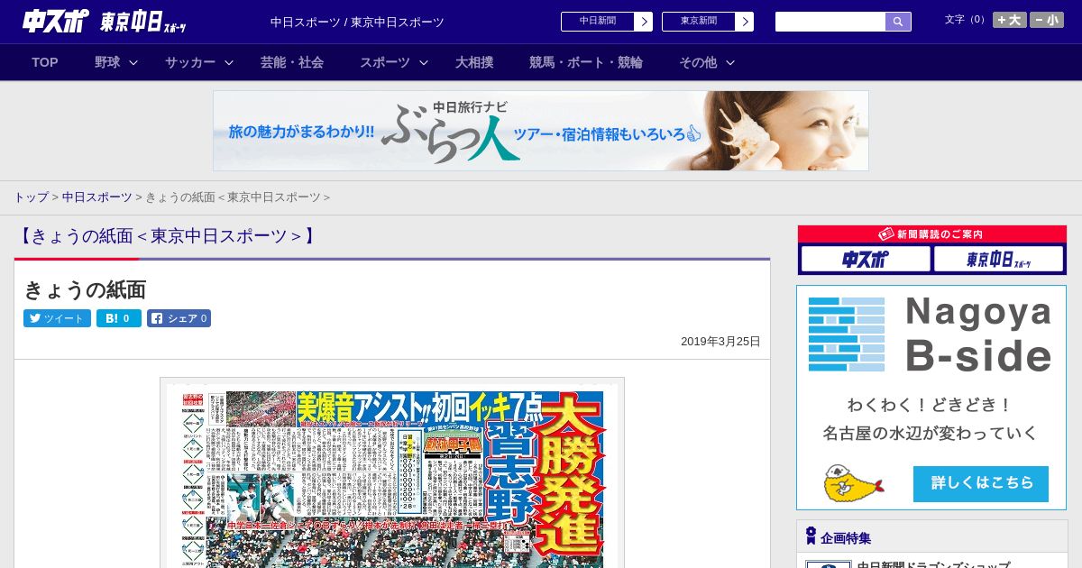Click 新聞購読のご案内 subscription header
Screen dimensions: 1082x568
pyautogui.click(x=932, y=234)
